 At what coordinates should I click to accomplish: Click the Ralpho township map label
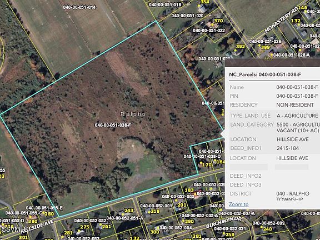click(133, 114)
